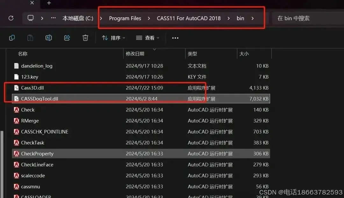Click the date 2024/9/17 10:28
Image resolution: width=344 pixels, height=198 pixels.
click(x=144, y=66)
